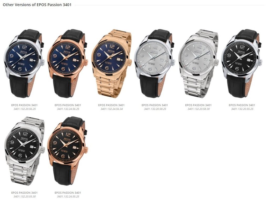This screenshot has width=269, height=200.
Task: Open the rose gold blue dial leather strap watch image
Action: coord(68,64)
